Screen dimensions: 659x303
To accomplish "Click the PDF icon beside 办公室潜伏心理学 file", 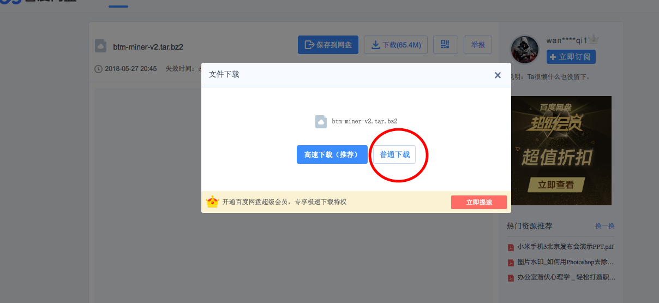I will (x=511, y=278).
